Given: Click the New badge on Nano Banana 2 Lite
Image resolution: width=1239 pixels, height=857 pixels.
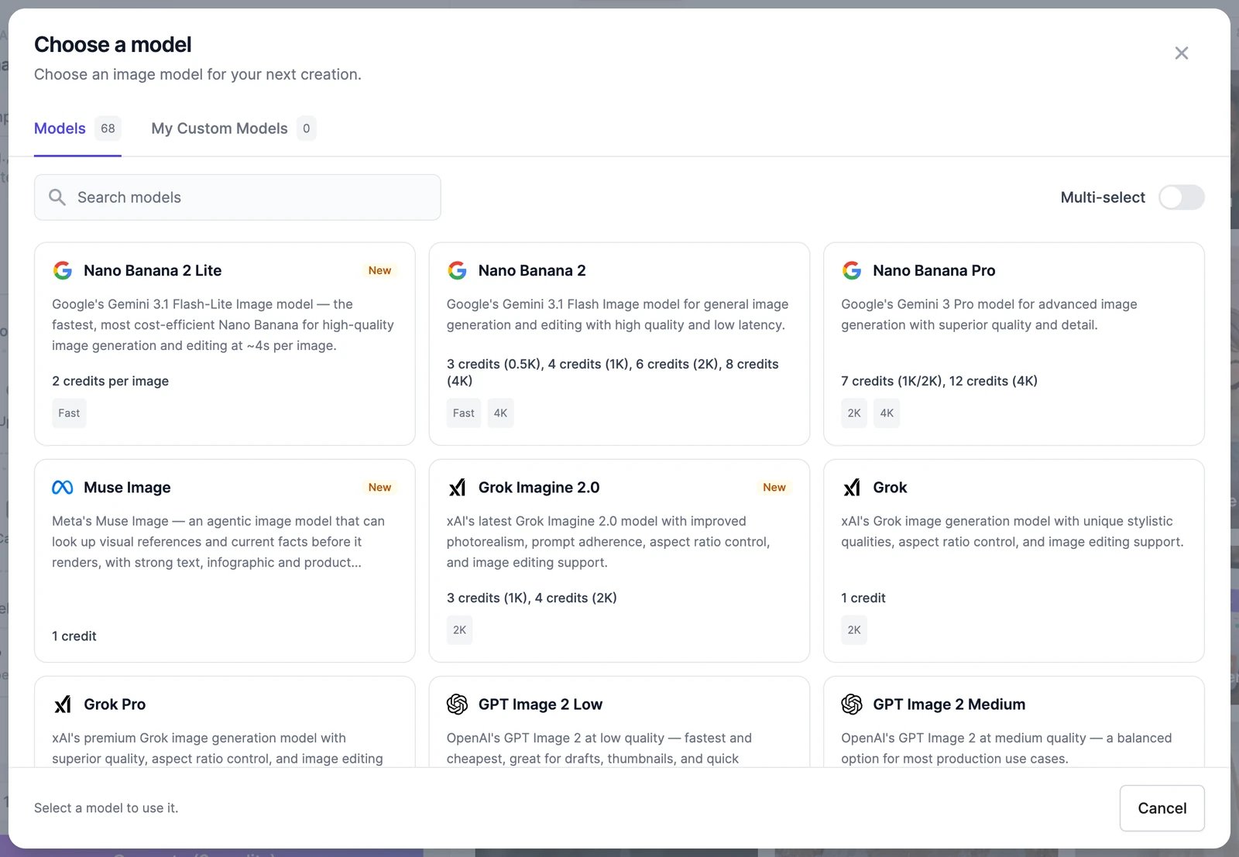Looking at the screenshot, I should pyautogui.click(x=379, y=270).
